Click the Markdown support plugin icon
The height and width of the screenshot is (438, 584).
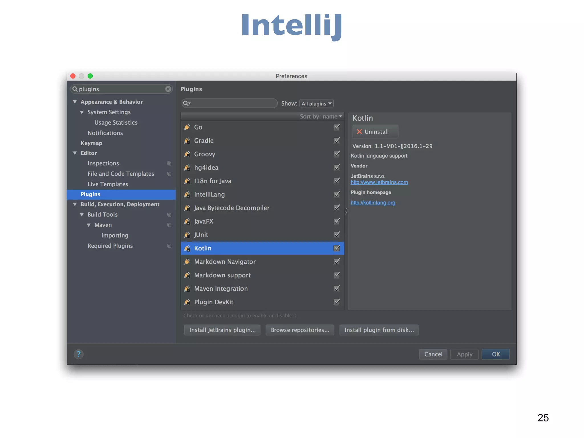point(187,275)
